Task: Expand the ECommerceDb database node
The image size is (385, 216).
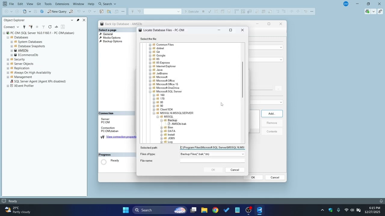Action: [12, 55]
